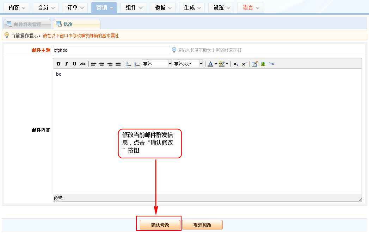Toggle underline text formatting

tap(74, 64)
